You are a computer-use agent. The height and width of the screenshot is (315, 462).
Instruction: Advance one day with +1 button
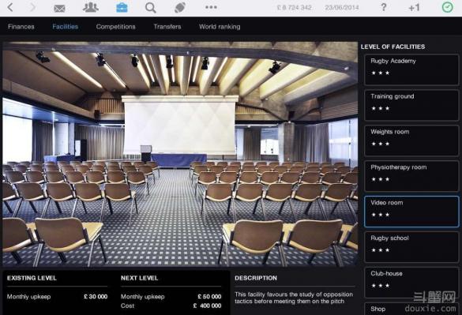pos(414,8)
